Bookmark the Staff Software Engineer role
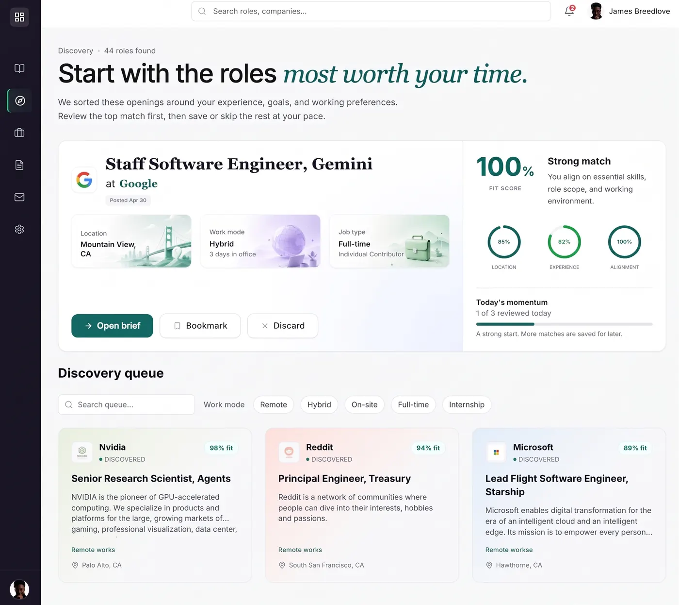Screen dimensions: 679x605 200,326
